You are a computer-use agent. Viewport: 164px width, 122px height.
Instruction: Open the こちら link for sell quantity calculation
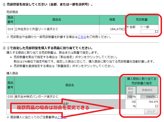[82, 37]
